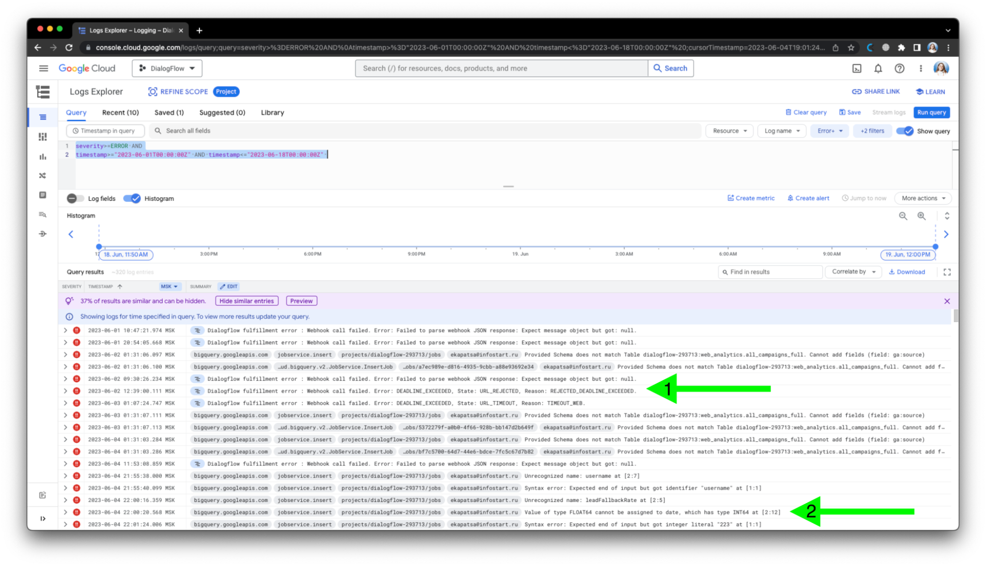Toggle the Show query switch
Screen dimensions: 986x566
tap(905, 131)
